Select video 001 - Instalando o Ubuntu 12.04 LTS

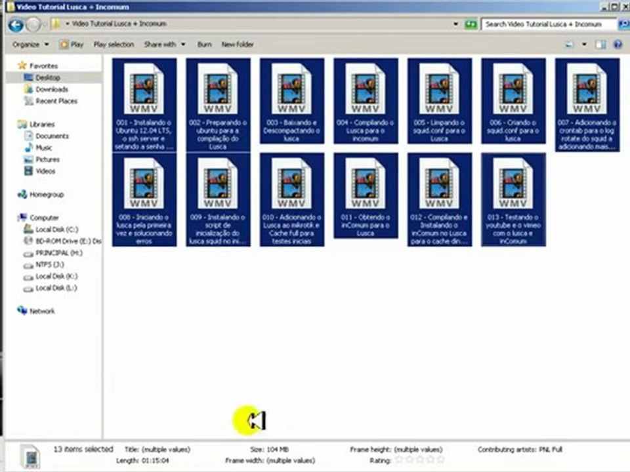(x=144, y=105)
